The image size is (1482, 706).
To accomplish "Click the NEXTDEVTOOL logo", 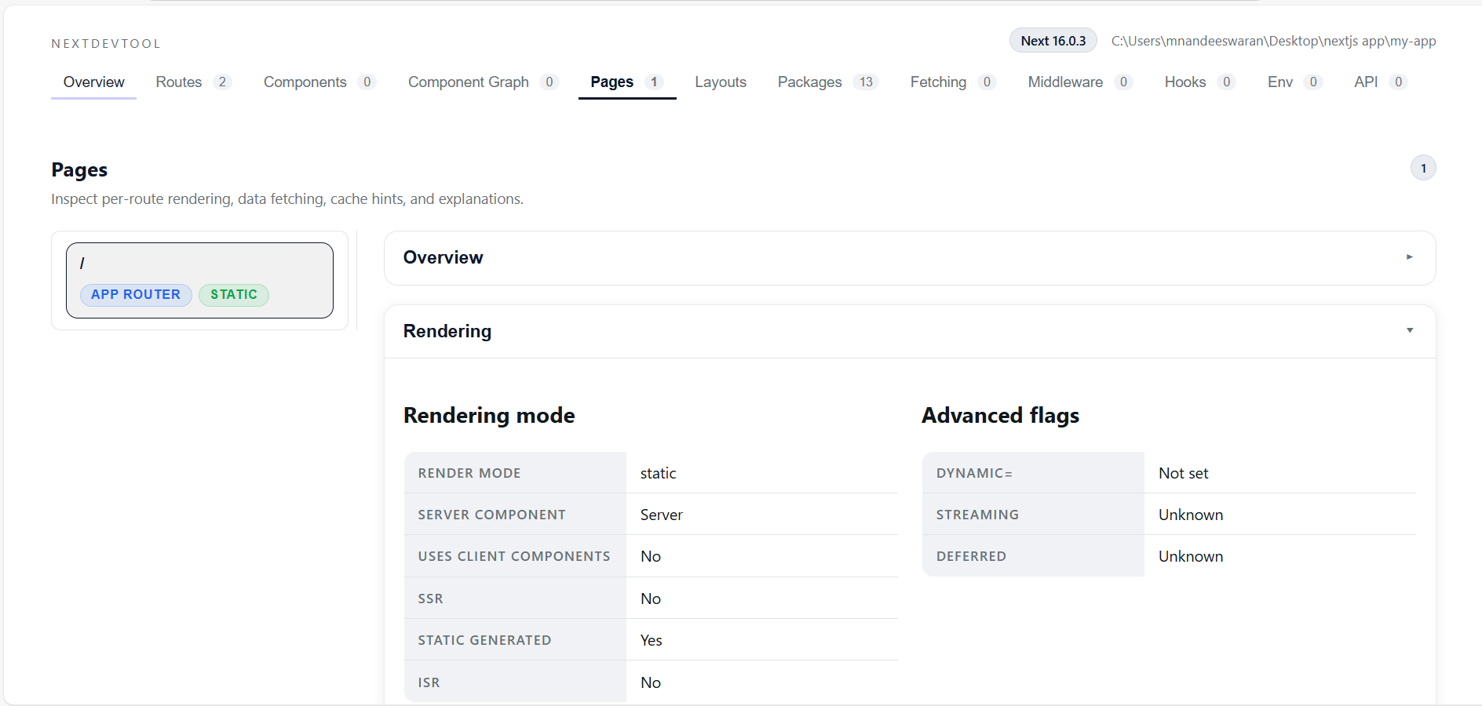I will coord(106,43).
